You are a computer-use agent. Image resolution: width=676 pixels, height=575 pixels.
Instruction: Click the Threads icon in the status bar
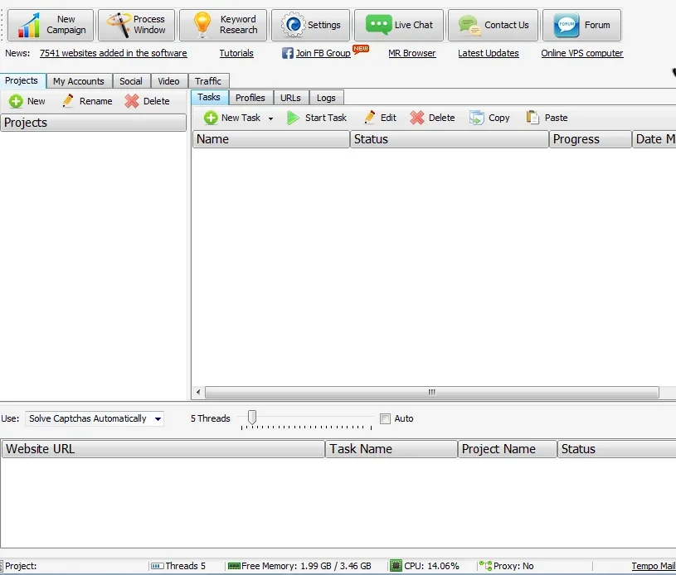click(158, 566)
